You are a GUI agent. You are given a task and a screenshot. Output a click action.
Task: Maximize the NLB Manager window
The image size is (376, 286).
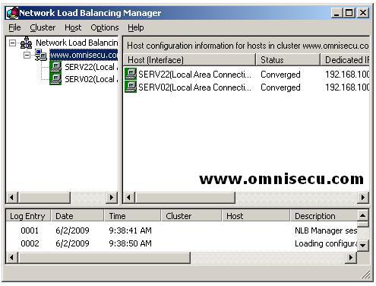click(349, 13)
